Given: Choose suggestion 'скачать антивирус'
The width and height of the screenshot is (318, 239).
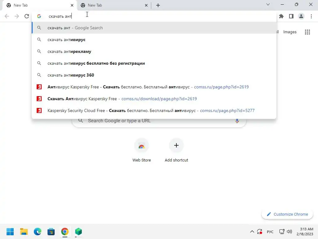Looking at the screenshot, I should (154, 40).
